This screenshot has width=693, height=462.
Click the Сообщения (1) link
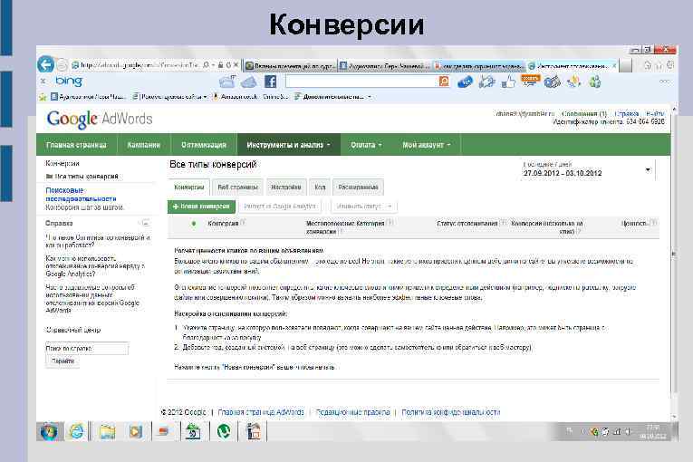coord(584,113)
